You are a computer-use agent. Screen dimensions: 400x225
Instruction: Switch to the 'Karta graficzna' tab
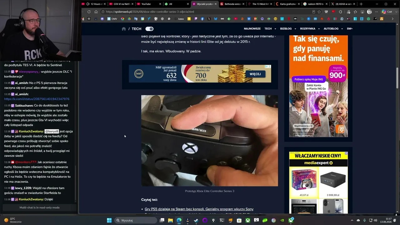287,4
